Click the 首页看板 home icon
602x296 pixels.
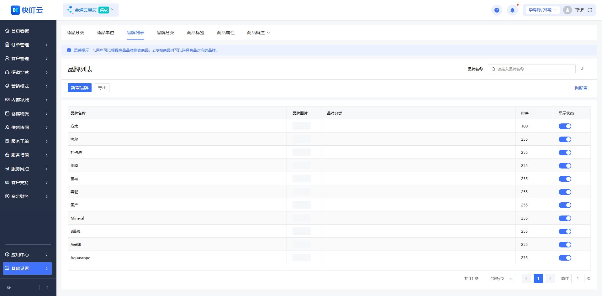7,31
